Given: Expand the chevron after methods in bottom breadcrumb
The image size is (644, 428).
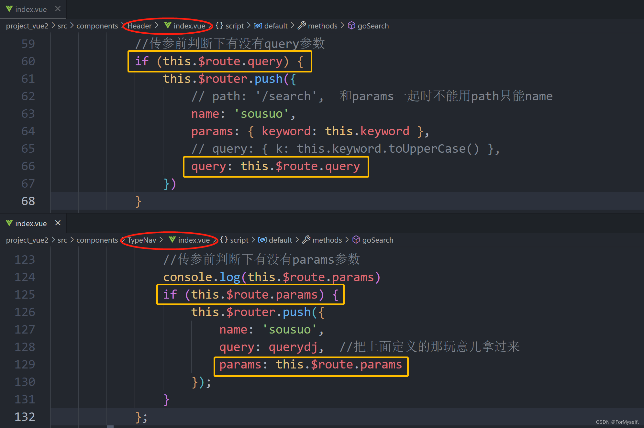Looking at the screenshot, I should (347, 240).
